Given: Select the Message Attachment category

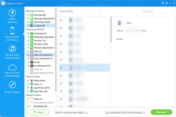Looking at the screenshot, I should (44, 18).
